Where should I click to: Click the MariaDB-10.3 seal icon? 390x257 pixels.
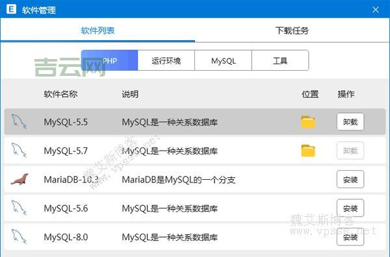pyautogui.click(x=19, y=179)
